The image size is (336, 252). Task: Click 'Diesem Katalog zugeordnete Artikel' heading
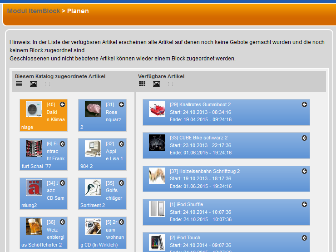(x=60, y=76)
